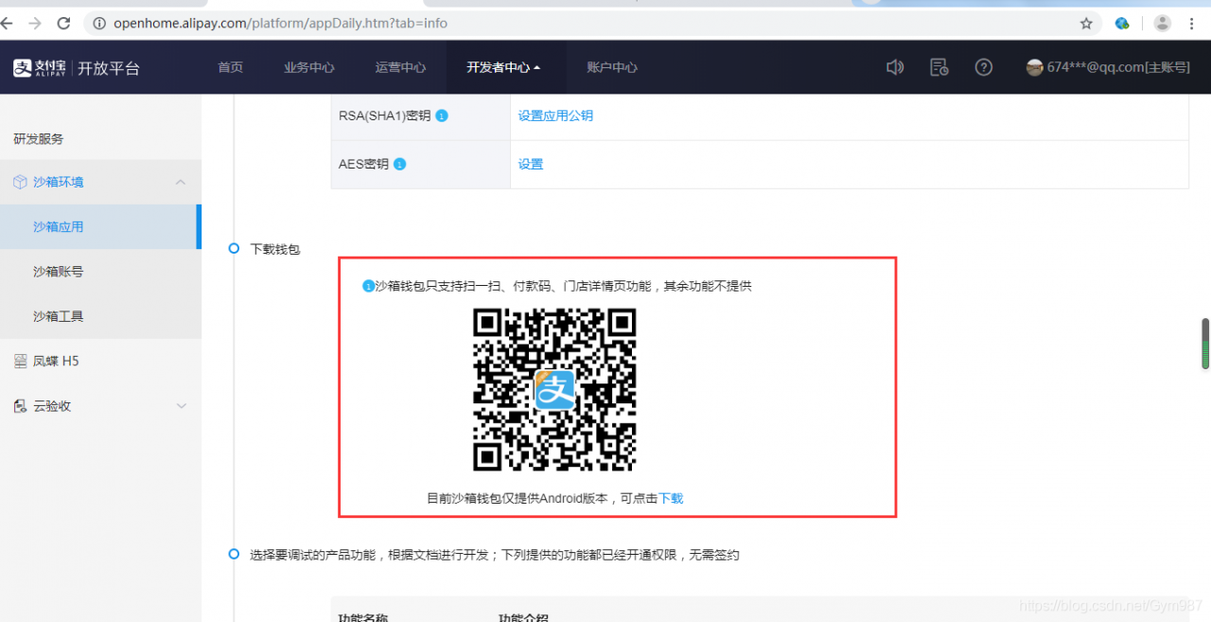Open the 账户中心 menu
This screenshot has height=622, width=1211.
(x=612, y=67)
